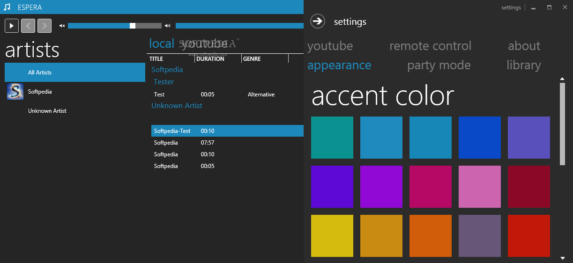
Task: Select the Softpedia artist thumbnail
Action: [15, 92]
